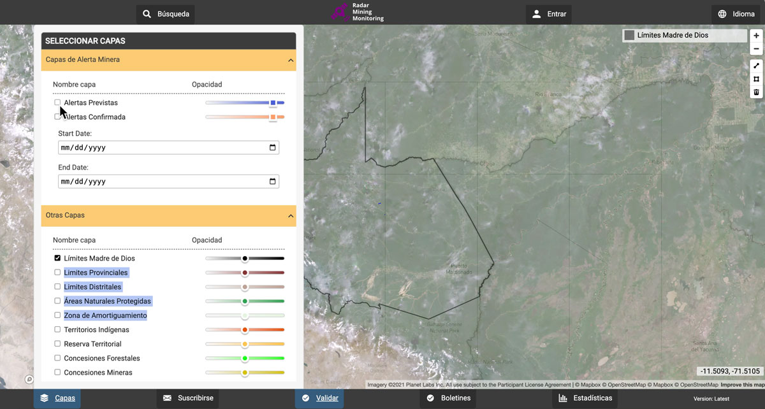Adjust the Territorios Indígenas opacity slider
The height and width of the screenshot is (409, 765).
point(245,329)
